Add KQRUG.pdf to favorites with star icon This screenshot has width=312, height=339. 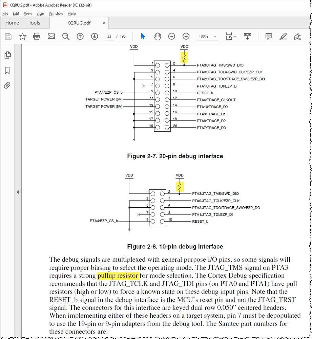(x=22, y=36)
